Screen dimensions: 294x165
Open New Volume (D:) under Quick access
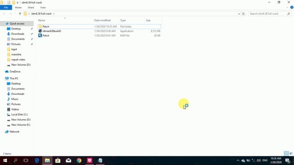[x=21, y=65]
